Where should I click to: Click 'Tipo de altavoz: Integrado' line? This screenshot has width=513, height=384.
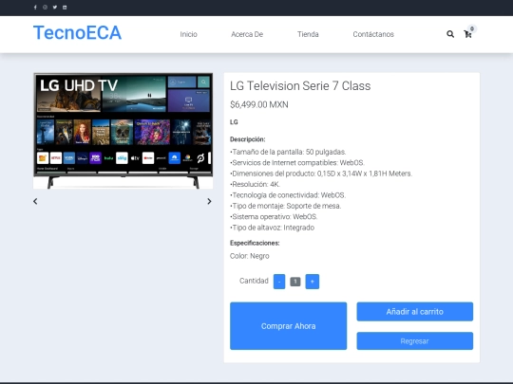(x=273, y=228)
